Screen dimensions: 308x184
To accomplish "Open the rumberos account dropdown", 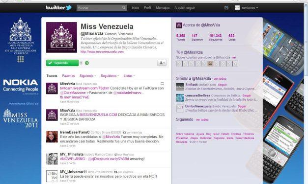I will (x=250, y=8).
